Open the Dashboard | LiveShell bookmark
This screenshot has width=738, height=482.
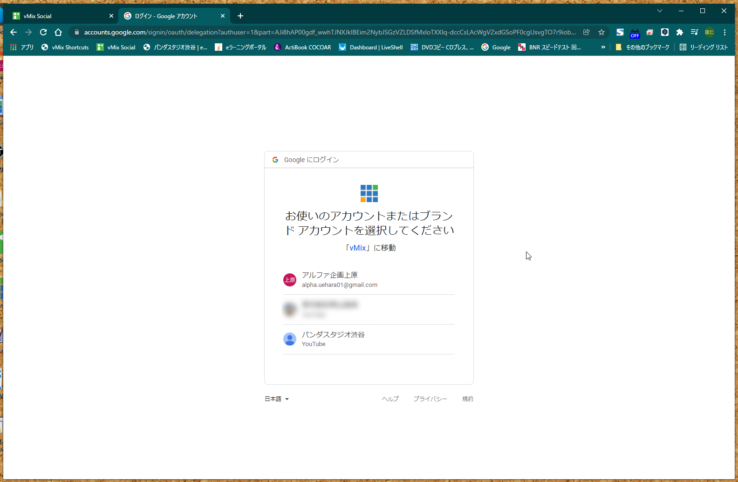pyautogui.click(x=371, y=47)
